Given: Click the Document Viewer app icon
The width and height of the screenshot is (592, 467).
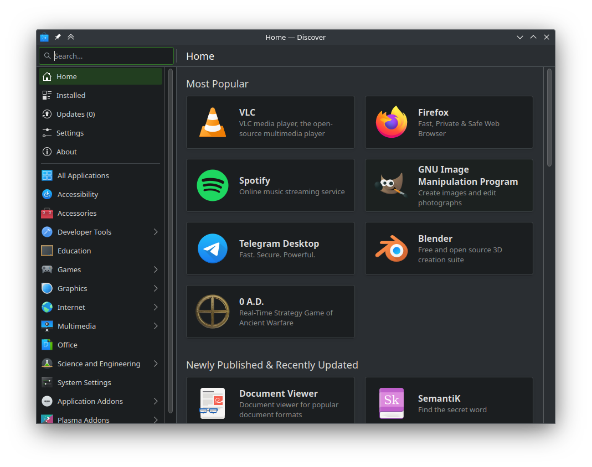Looking at the screenshot, I should pyautogui.click(x=212, y=403).
